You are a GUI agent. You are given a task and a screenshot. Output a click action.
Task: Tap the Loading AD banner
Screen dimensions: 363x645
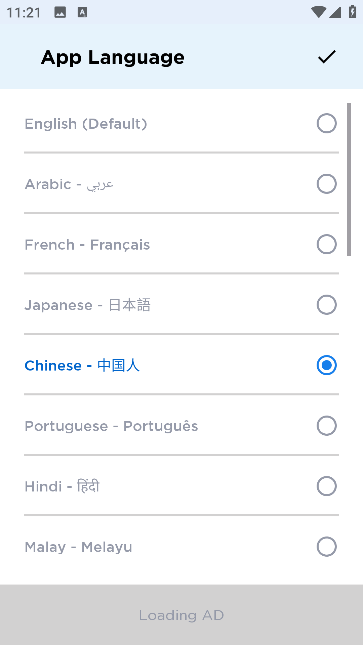(182, 615)
